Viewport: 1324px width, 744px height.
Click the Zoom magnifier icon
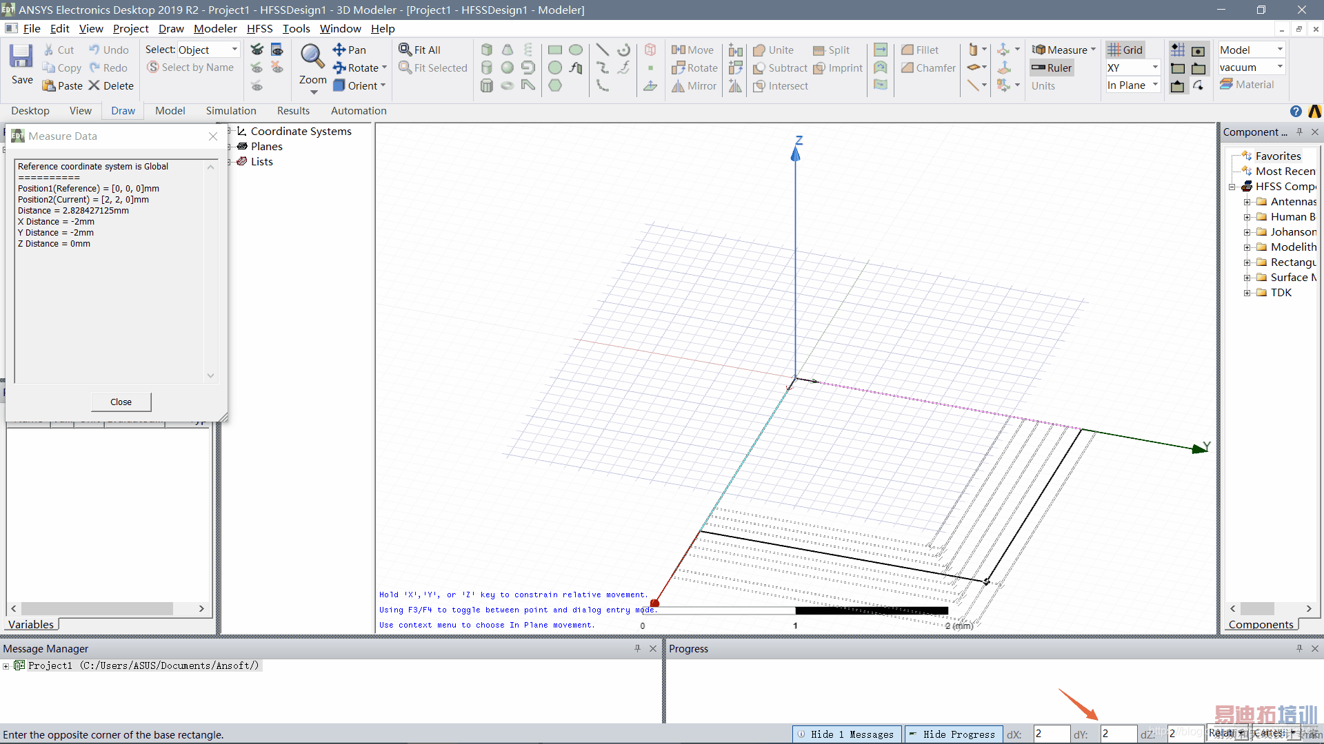tap(312, 56)
